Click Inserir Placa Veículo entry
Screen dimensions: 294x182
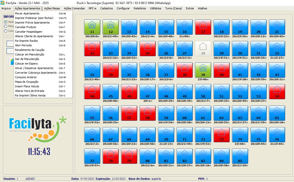27,86
